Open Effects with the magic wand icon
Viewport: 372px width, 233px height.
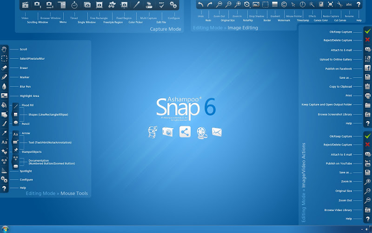[x=312, y=4]
